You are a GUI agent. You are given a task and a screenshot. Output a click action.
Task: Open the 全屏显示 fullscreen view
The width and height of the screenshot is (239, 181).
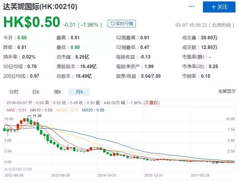227,91
